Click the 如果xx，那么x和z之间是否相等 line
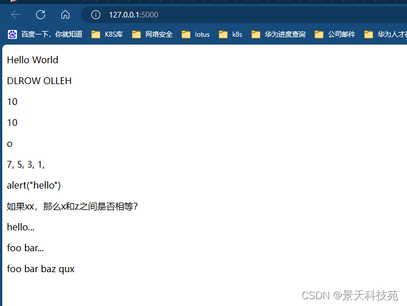 (72, 207)
